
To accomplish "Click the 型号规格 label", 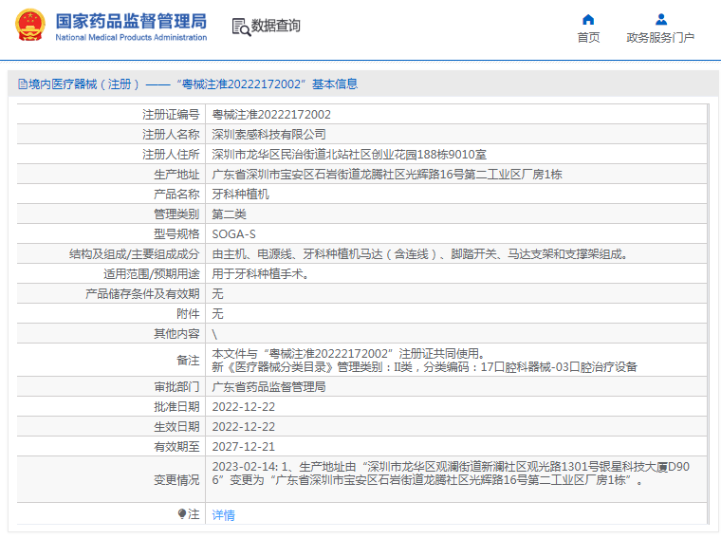I will 176,234.
